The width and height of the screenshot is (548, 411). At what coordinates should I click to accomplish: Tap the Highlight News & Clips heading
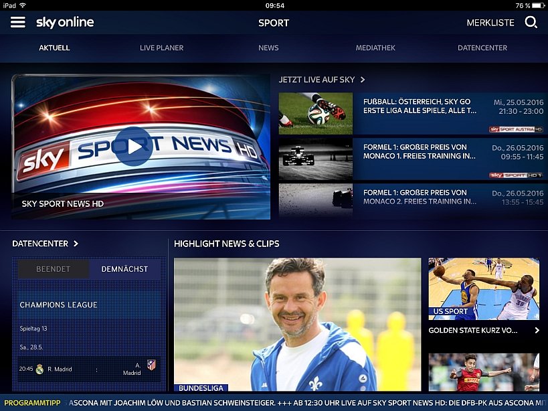[x=226, y=244]
